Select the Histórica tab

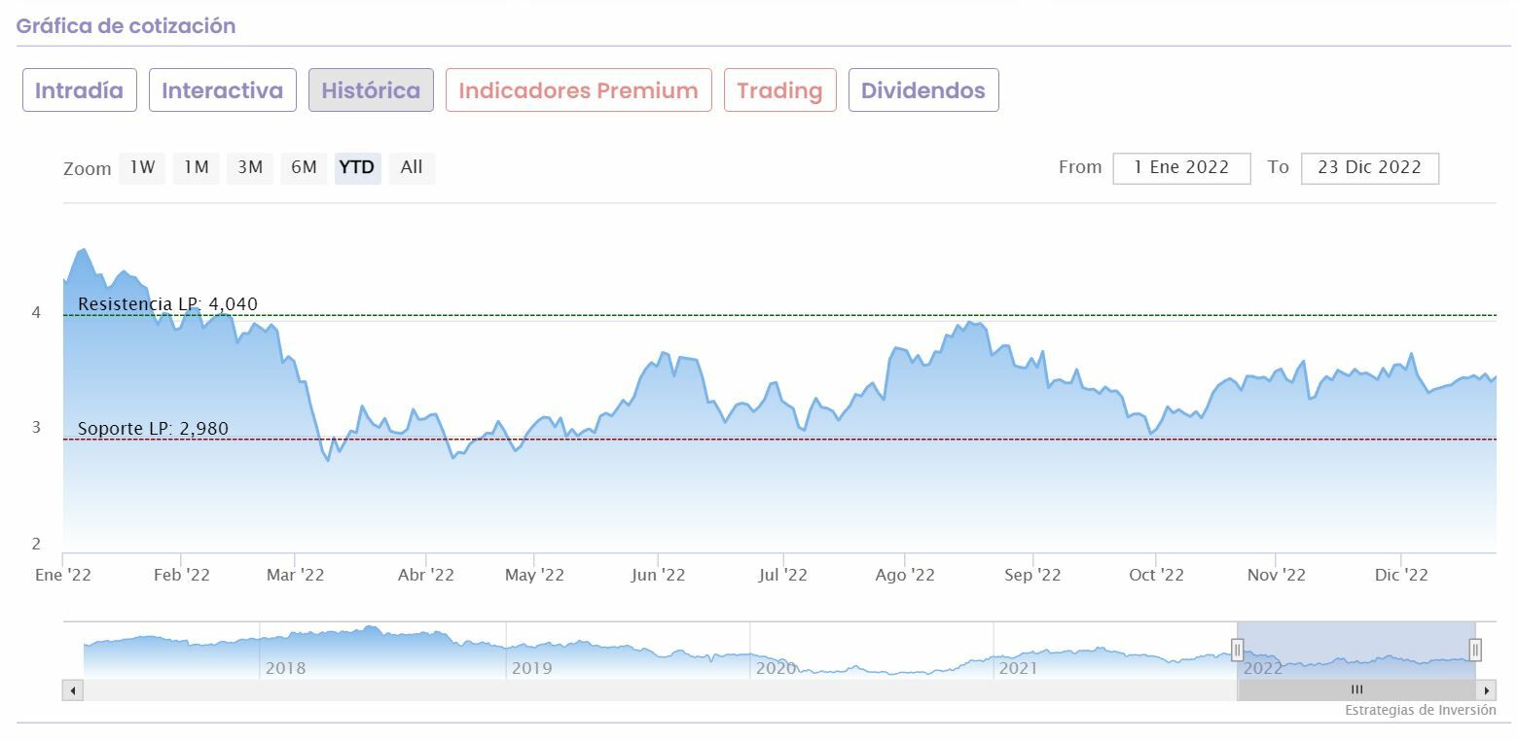click(x=371, y=90)
